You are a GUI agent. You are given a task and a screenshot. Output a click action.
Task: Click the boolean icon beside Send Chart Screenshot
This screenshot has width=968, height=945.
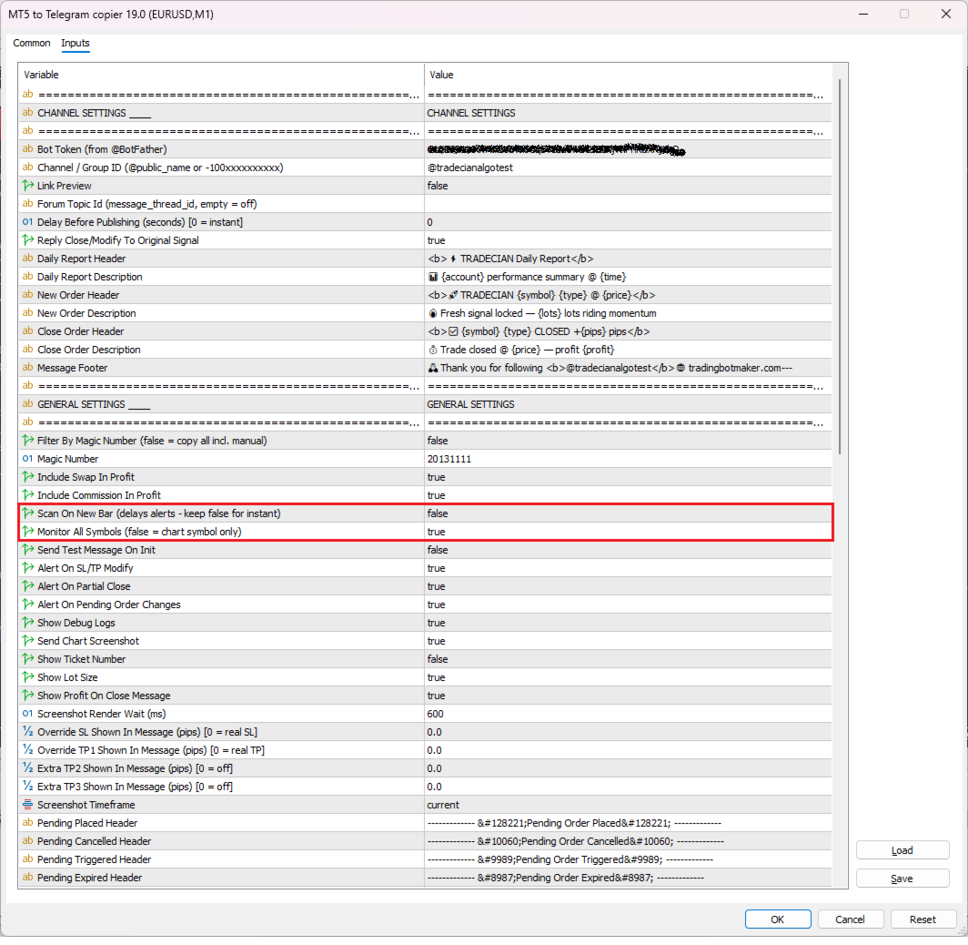click(28, 641)
